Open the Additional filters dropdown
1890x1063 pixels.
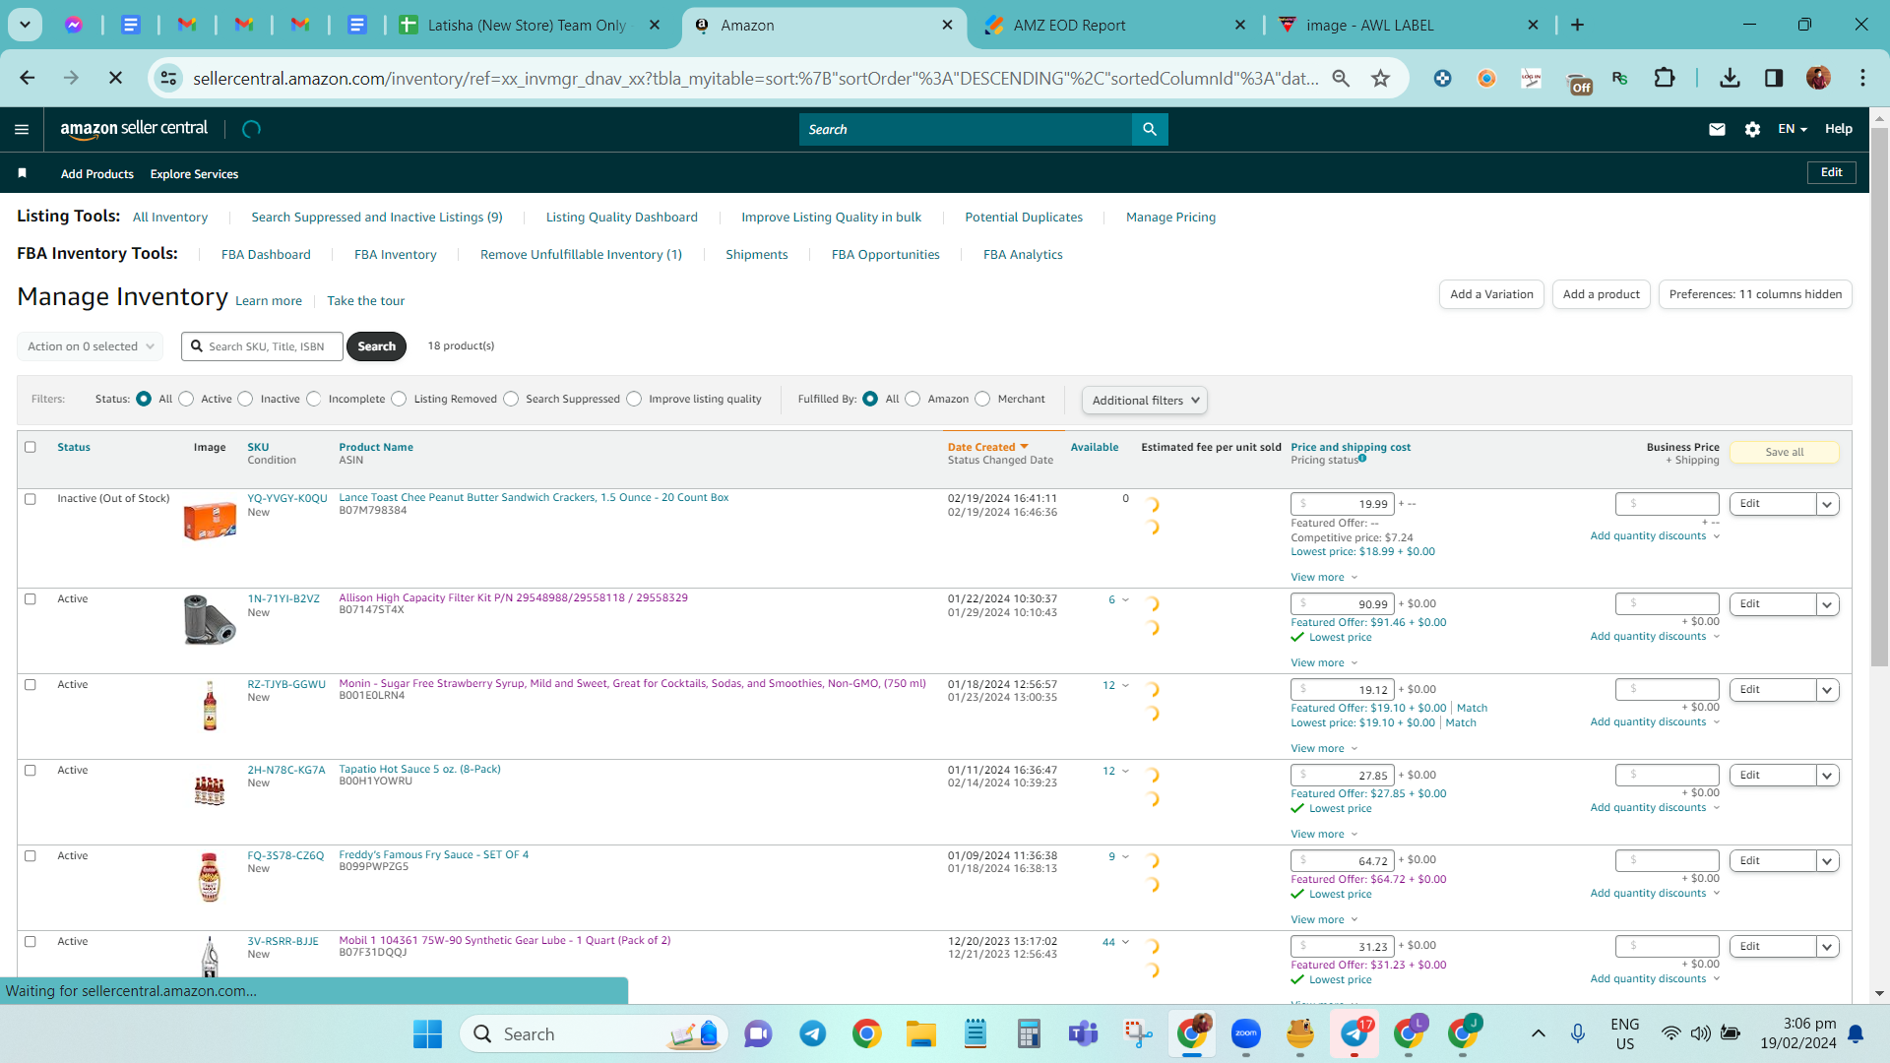(x=1145, y=400)
